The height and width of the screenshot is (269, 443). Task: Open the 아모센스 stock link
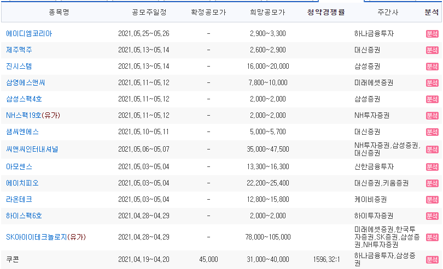[x=19, y=166]
